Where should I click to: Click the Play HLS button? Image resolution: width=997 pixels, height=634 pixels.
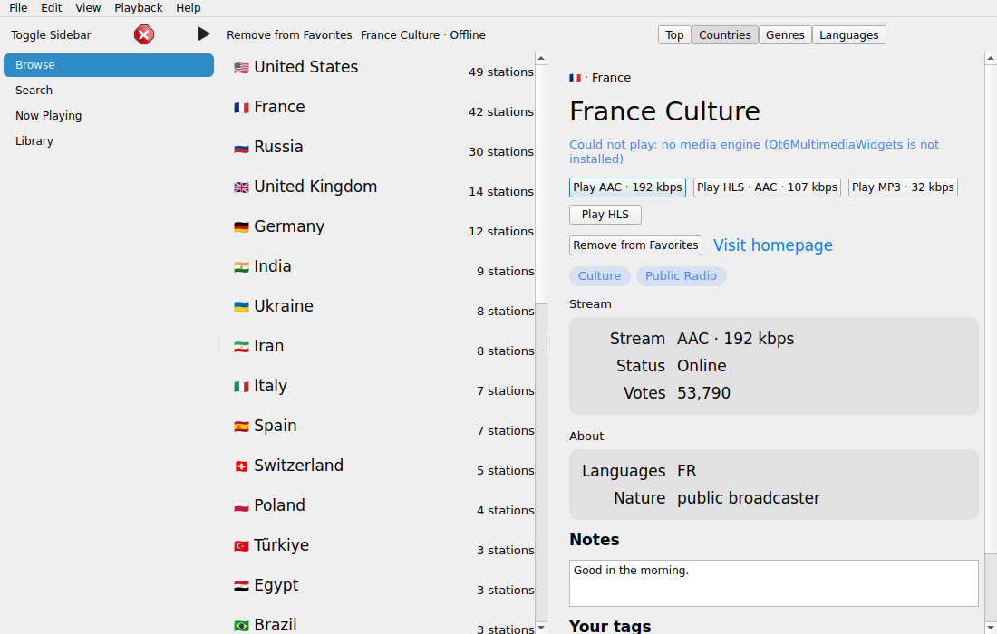click(x=605, y=215)
